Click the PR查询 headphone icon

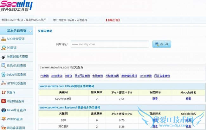coord(3,48)
